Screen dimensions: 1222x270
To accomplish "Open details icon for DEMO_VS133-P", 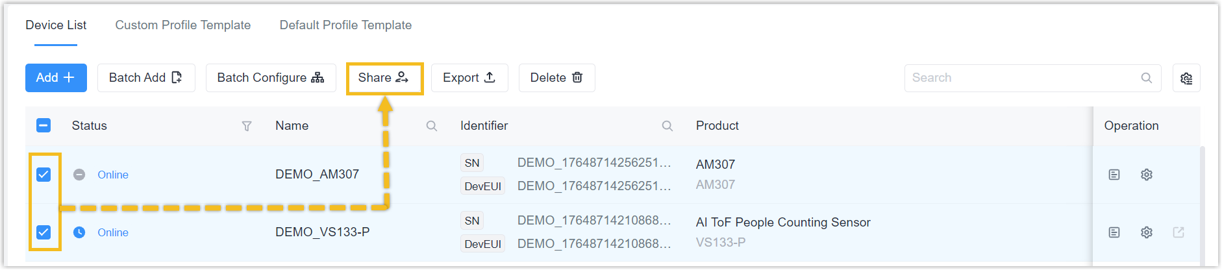I will coord(1114,232).
